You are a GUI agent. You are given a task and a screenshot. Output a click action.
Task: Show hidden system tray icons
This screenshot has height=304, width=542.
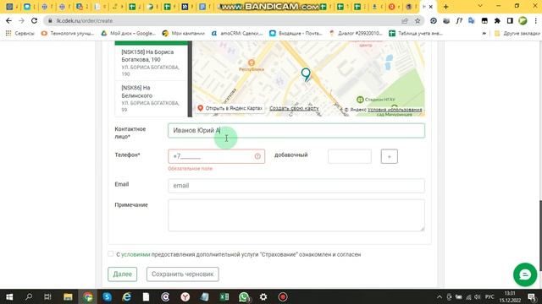pyautogui.click(x=440, y=296)
